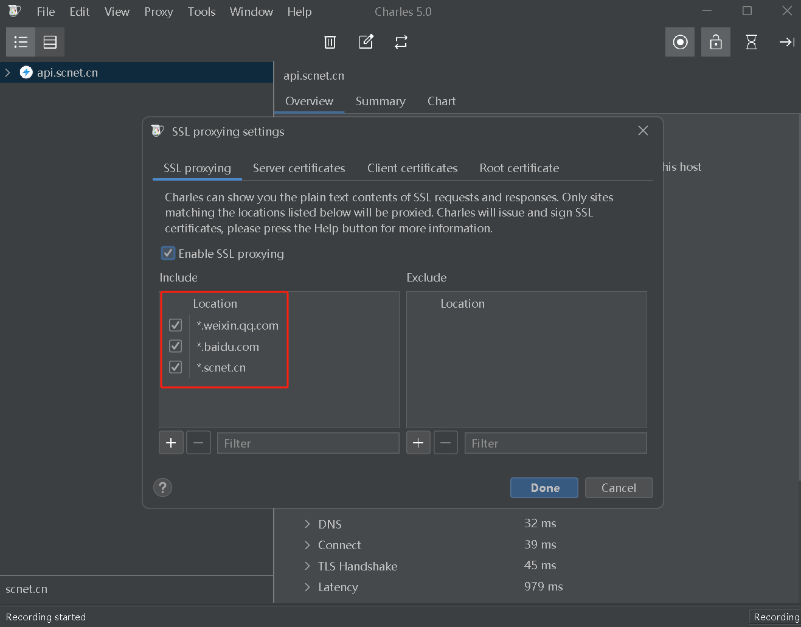The height and width of the screenshot is (627, 801).
Task: Toggle throttling hourglass icon
Action: tap(752, 42)
